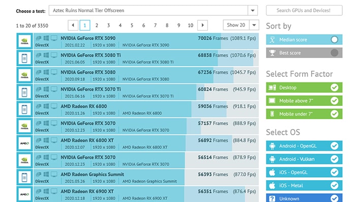Go to results page 10
The width and height of the screenshot is (356, 202).
pyautogui.click(x=191, y=25)
